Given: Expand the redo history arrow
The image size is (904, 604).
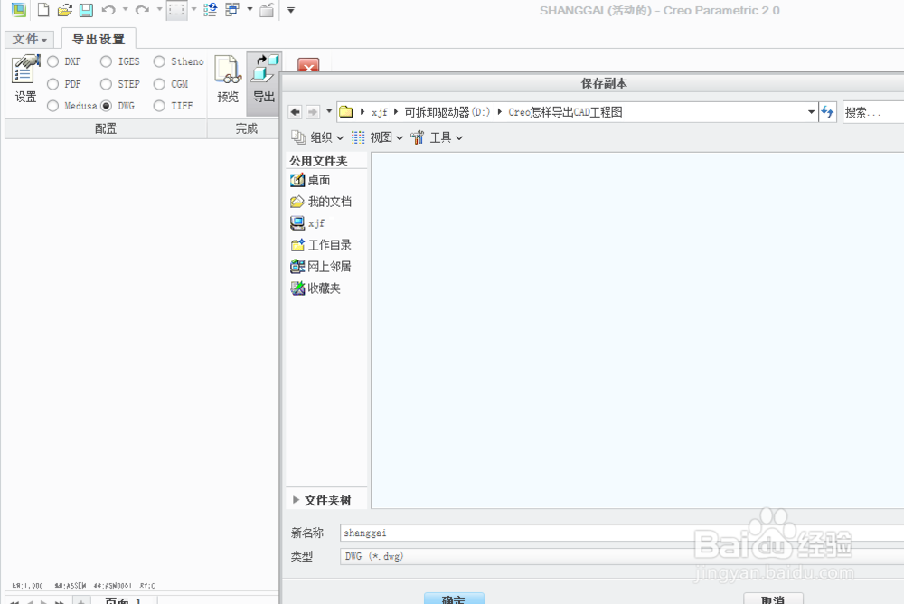Looking at the screenshot, I should point(159,9).
